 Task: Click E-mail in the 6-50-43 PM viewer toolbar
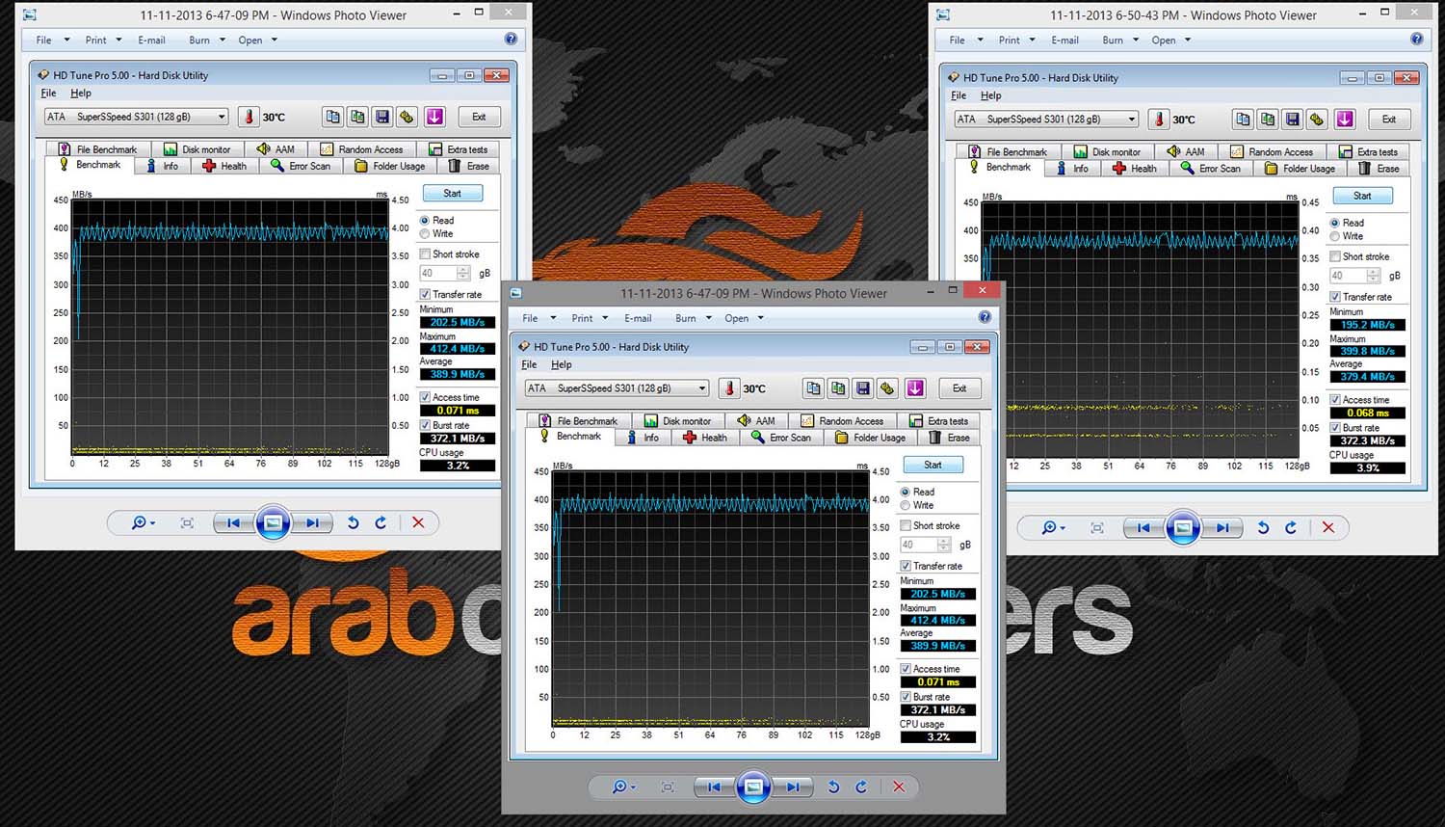click(1064, 40)
